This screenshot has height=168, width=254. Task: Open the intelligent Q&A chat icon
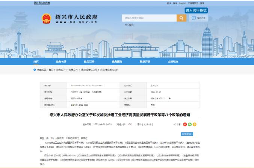[199, 18]
